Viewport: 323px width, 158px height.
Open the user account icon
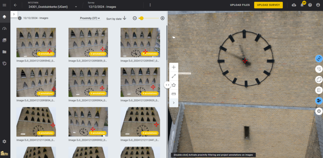tap(318, 5)
